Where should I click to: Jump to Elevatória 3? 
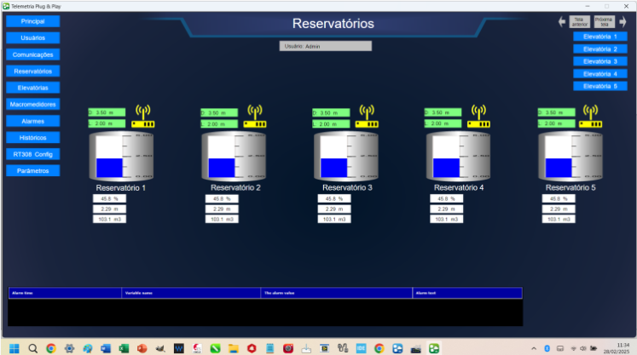click(x=600, y=61)
